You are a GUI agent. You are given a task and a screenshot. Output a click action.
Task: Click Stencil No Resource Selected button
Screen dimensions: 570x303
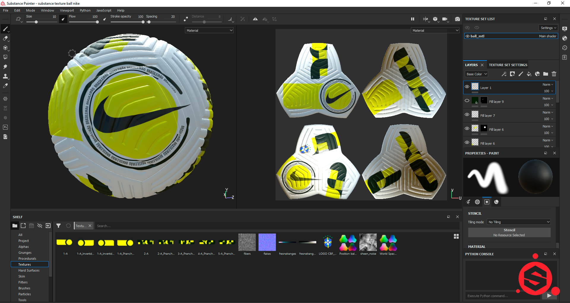pyautogui.click(x=509, y=232)
